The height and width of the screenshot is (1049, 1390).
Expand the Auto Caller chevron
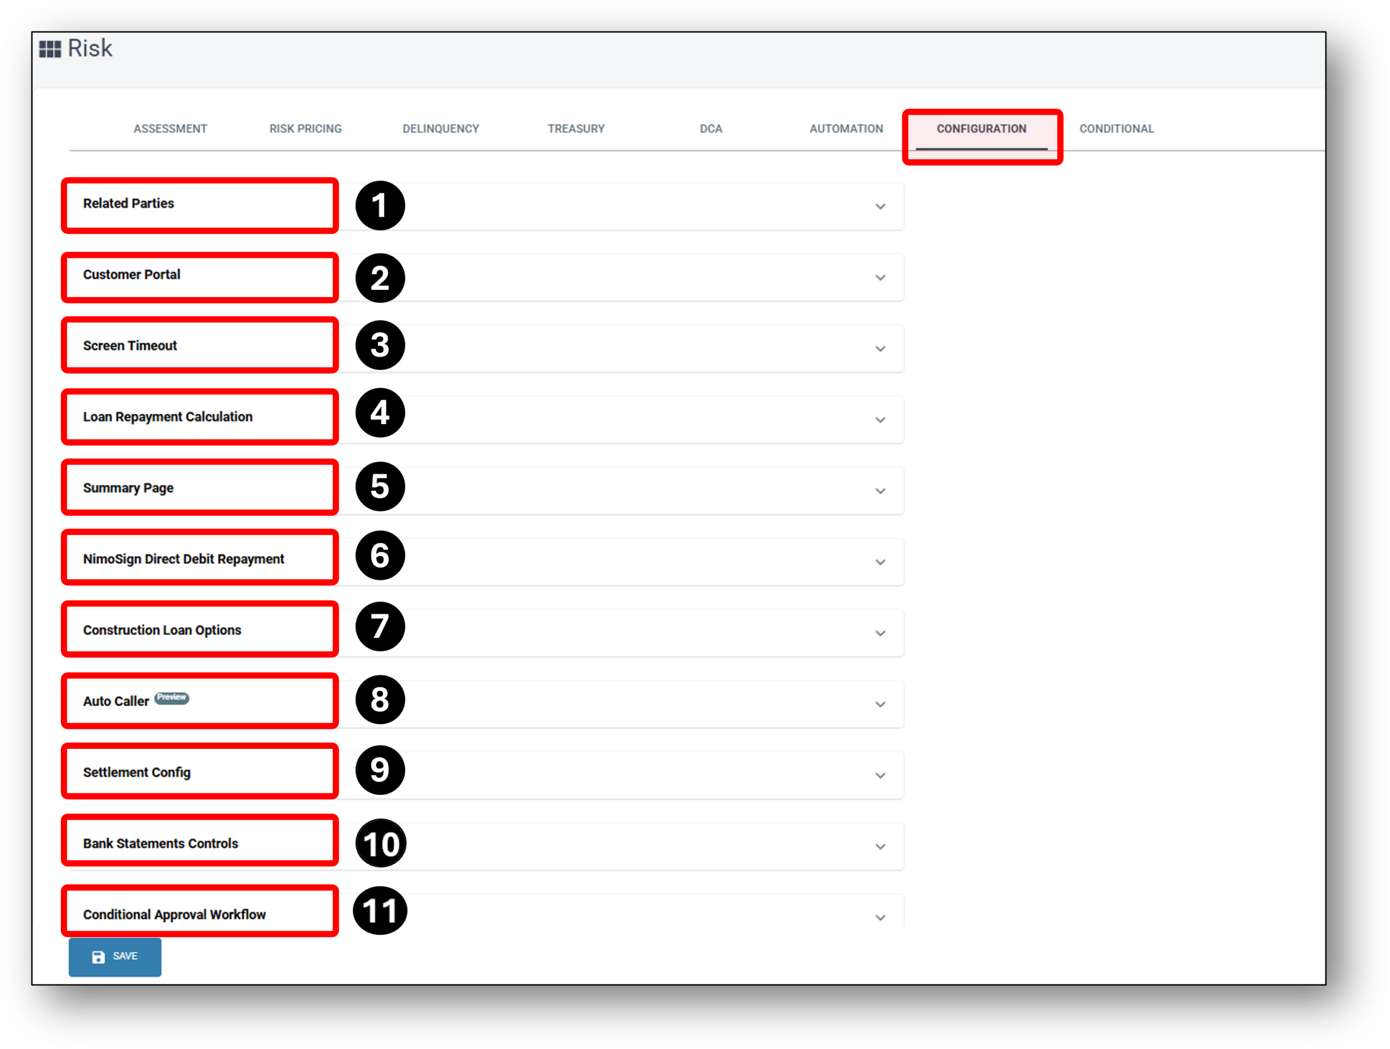coord(880,704)
